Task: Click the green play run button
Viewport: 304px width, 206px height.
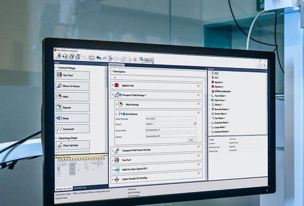Action: pyautogui.click(x=130, y=59)
